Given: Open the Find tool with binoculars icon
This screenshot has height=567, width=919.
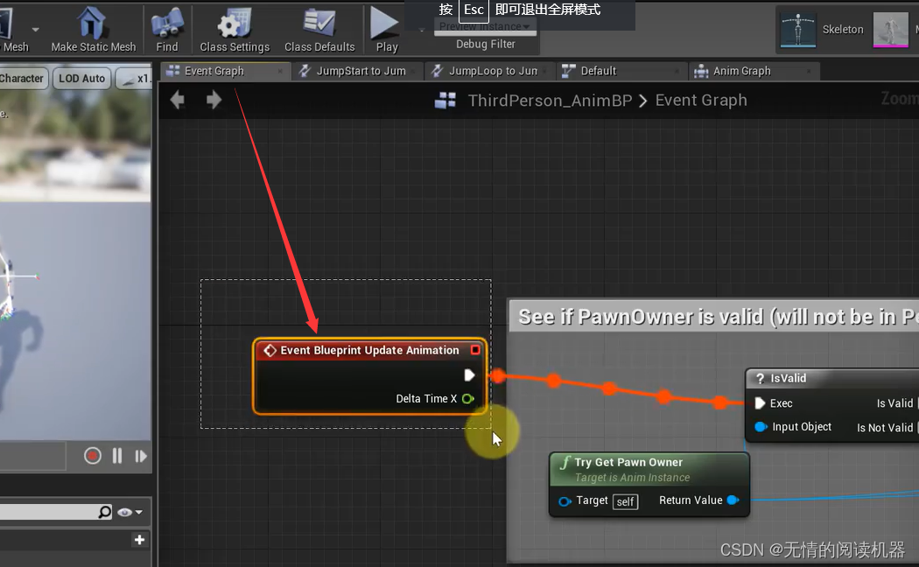Looking at the screenshot, I should point(167,29).
